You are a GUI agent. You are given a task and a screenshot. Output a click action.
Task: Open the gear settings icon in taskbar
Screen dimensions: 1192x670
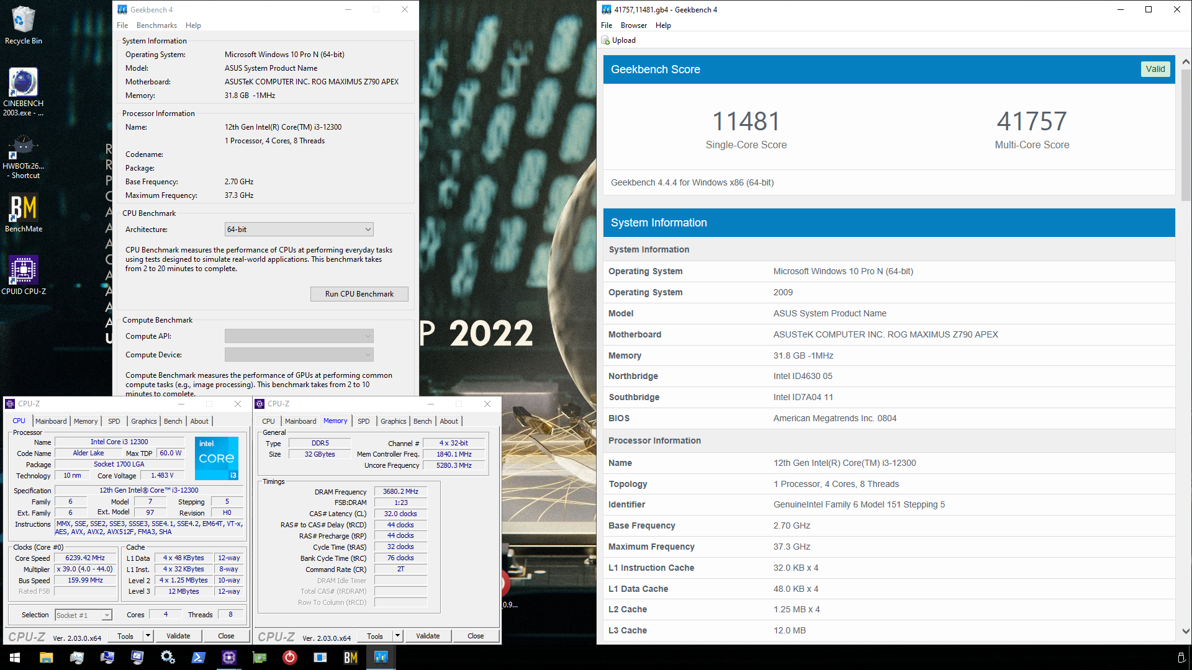(x=168, y=657)
